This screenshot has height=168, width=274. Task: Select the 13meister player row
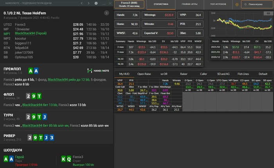click(x=56, y=29)
